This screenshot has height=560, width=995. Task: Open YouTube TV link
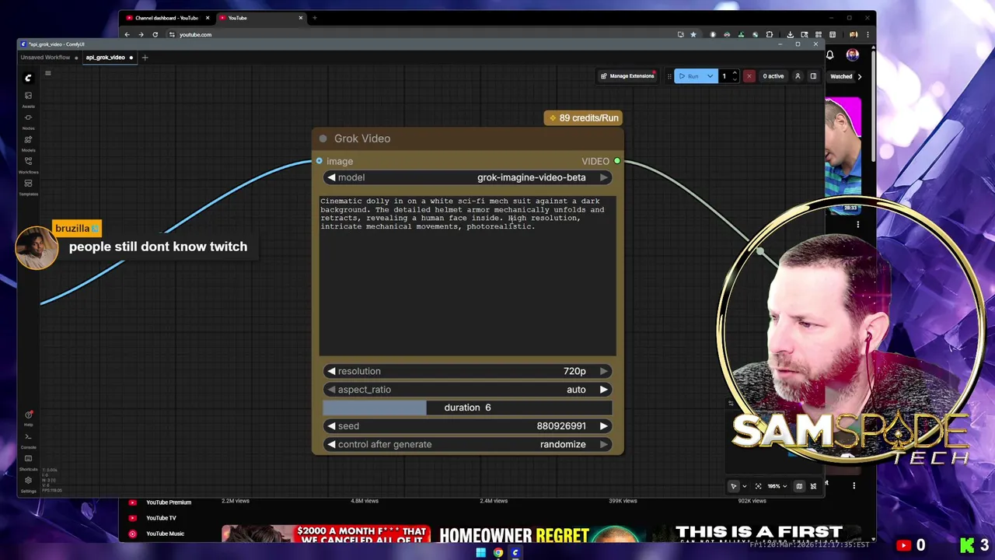click(161, 518)
